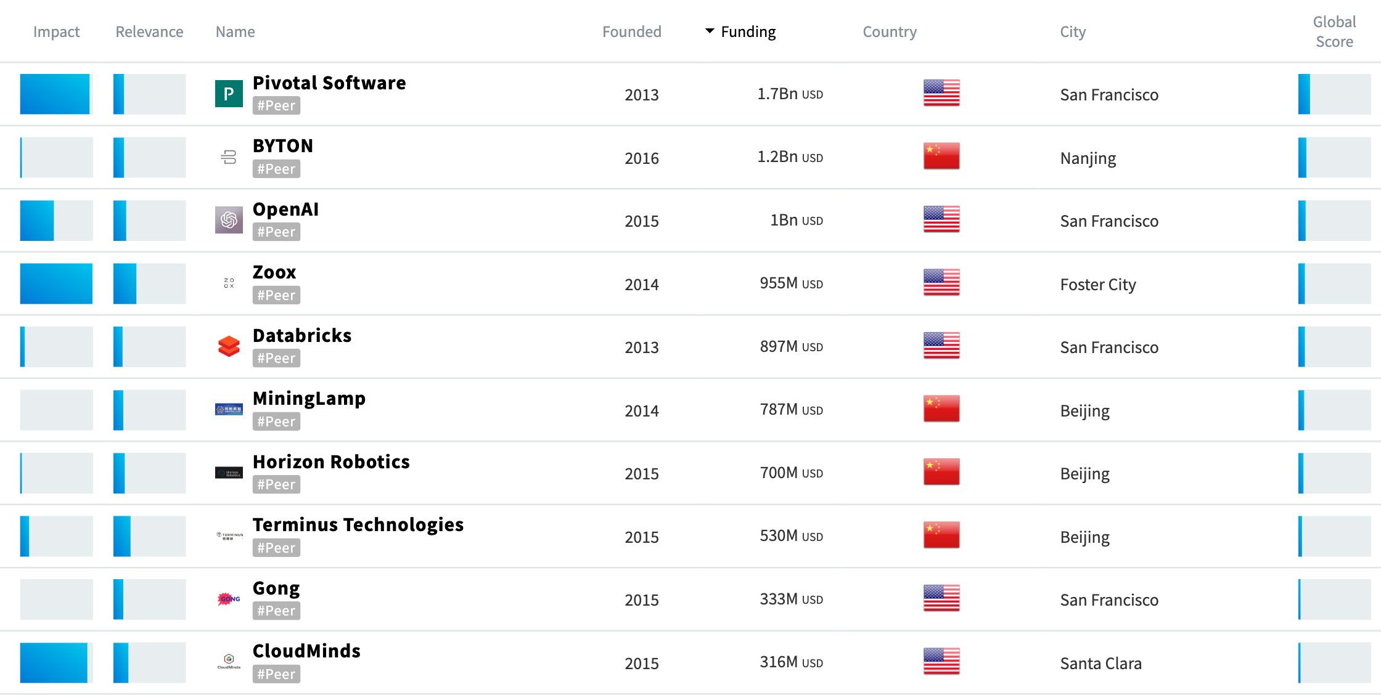
Task: Select the OpenAI logo
Action: 228,220
